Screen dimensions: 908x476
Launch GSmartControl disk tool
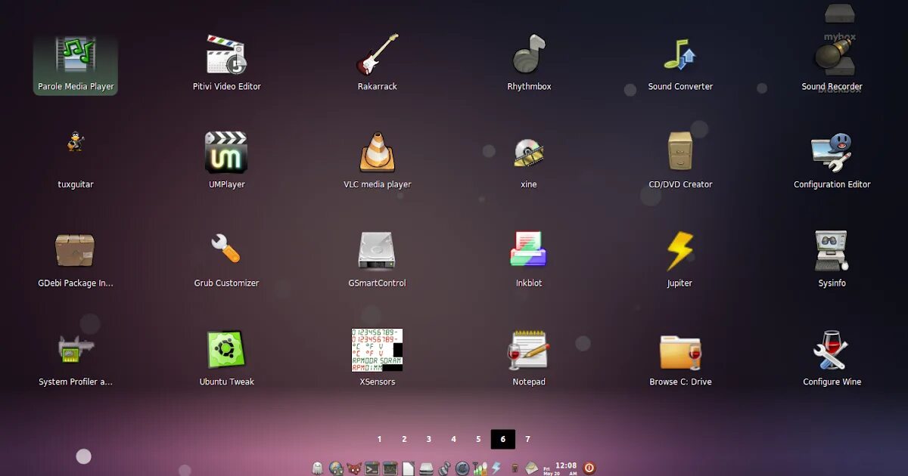coord(378,260)
